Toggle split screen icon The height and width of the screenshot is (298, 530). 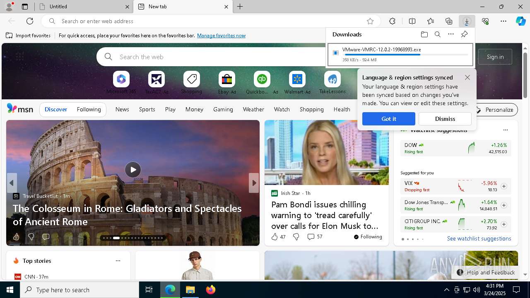pyautogui.click(x=412, y=21)
